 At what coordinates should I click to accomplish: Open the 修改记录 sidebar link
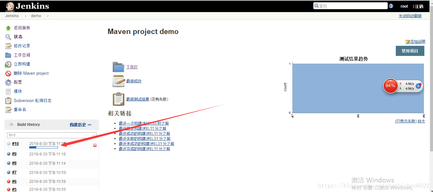[x=22, y=46]
